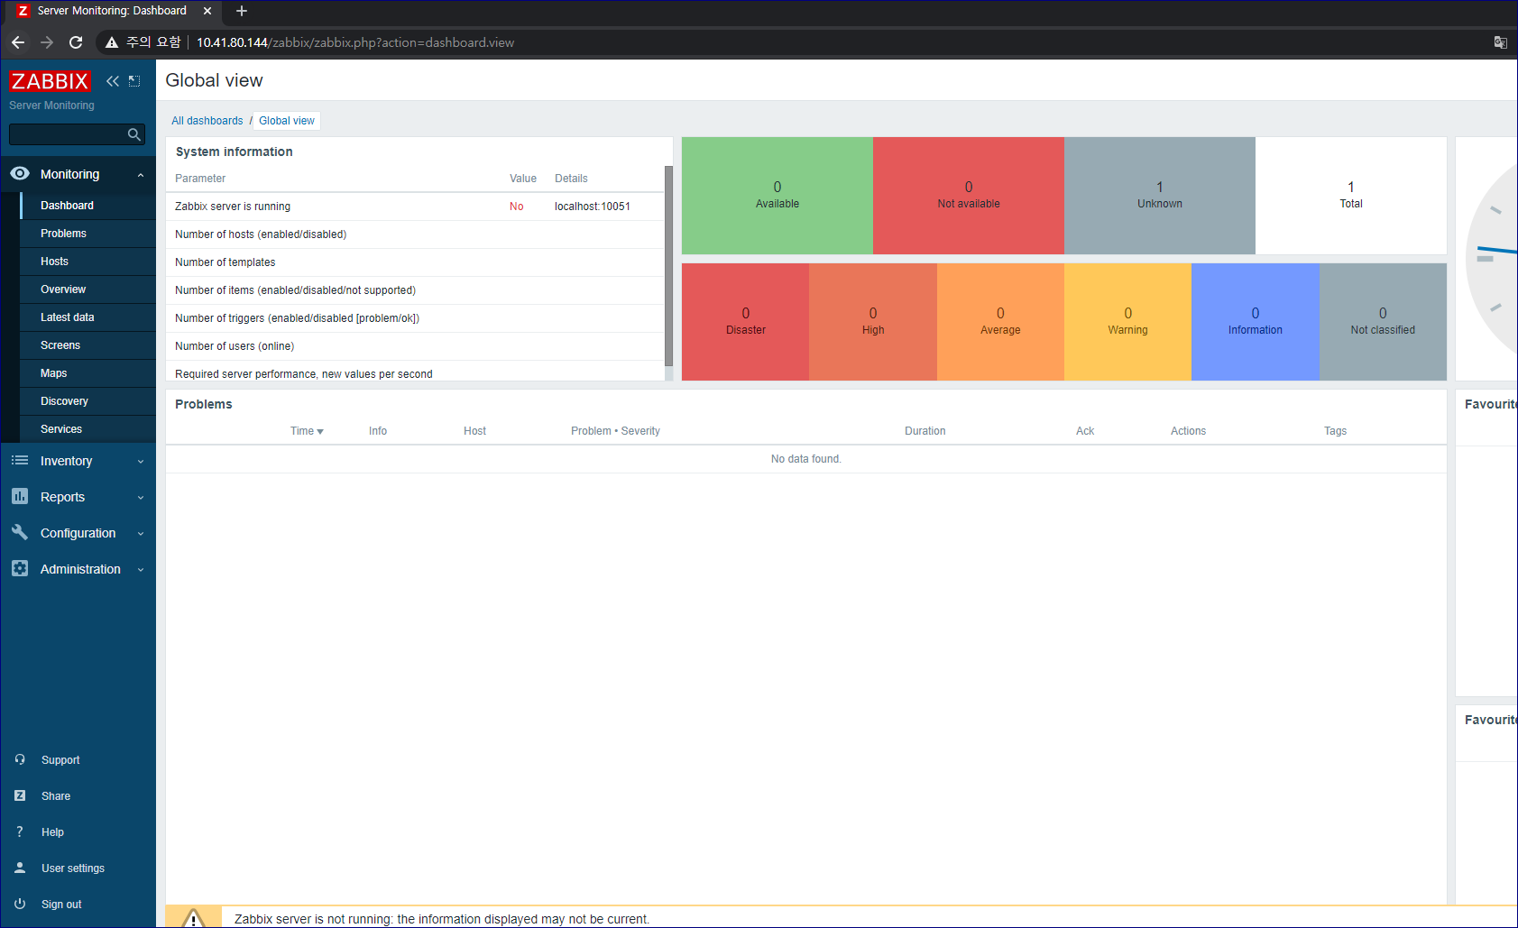Click the Support headset icon

20,759
